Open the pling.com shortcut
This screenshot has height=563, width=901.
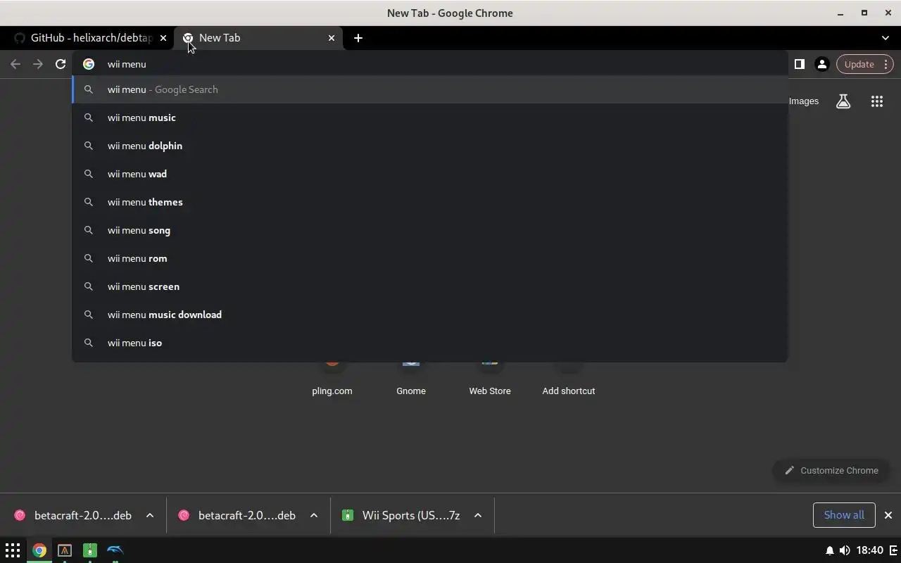(x=332, y=380)
